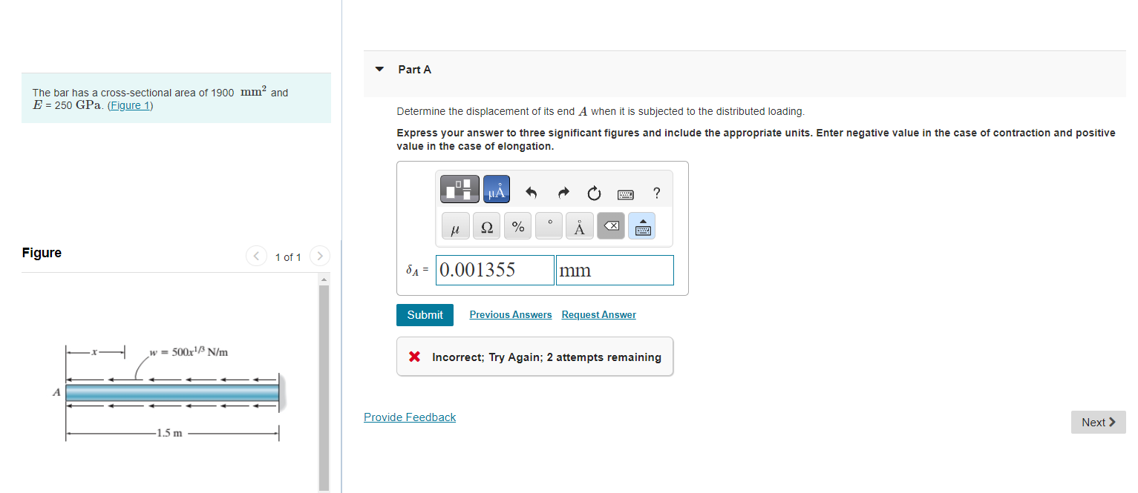The height and width of the screenshot is (493, 1138).
Task: Insert the Omega Ω symbol
Action: click(x=487, y=227)
